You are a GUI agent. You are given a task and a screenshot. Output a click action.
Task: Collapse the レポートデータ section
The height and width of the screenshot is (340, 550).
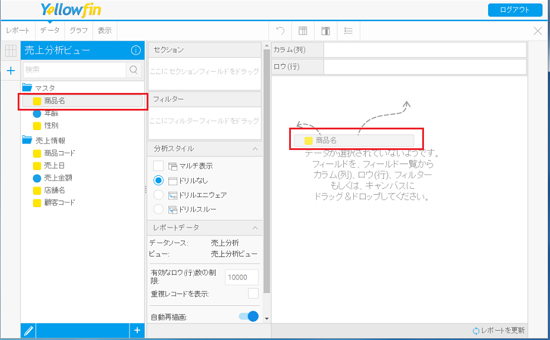pos(255,228)
